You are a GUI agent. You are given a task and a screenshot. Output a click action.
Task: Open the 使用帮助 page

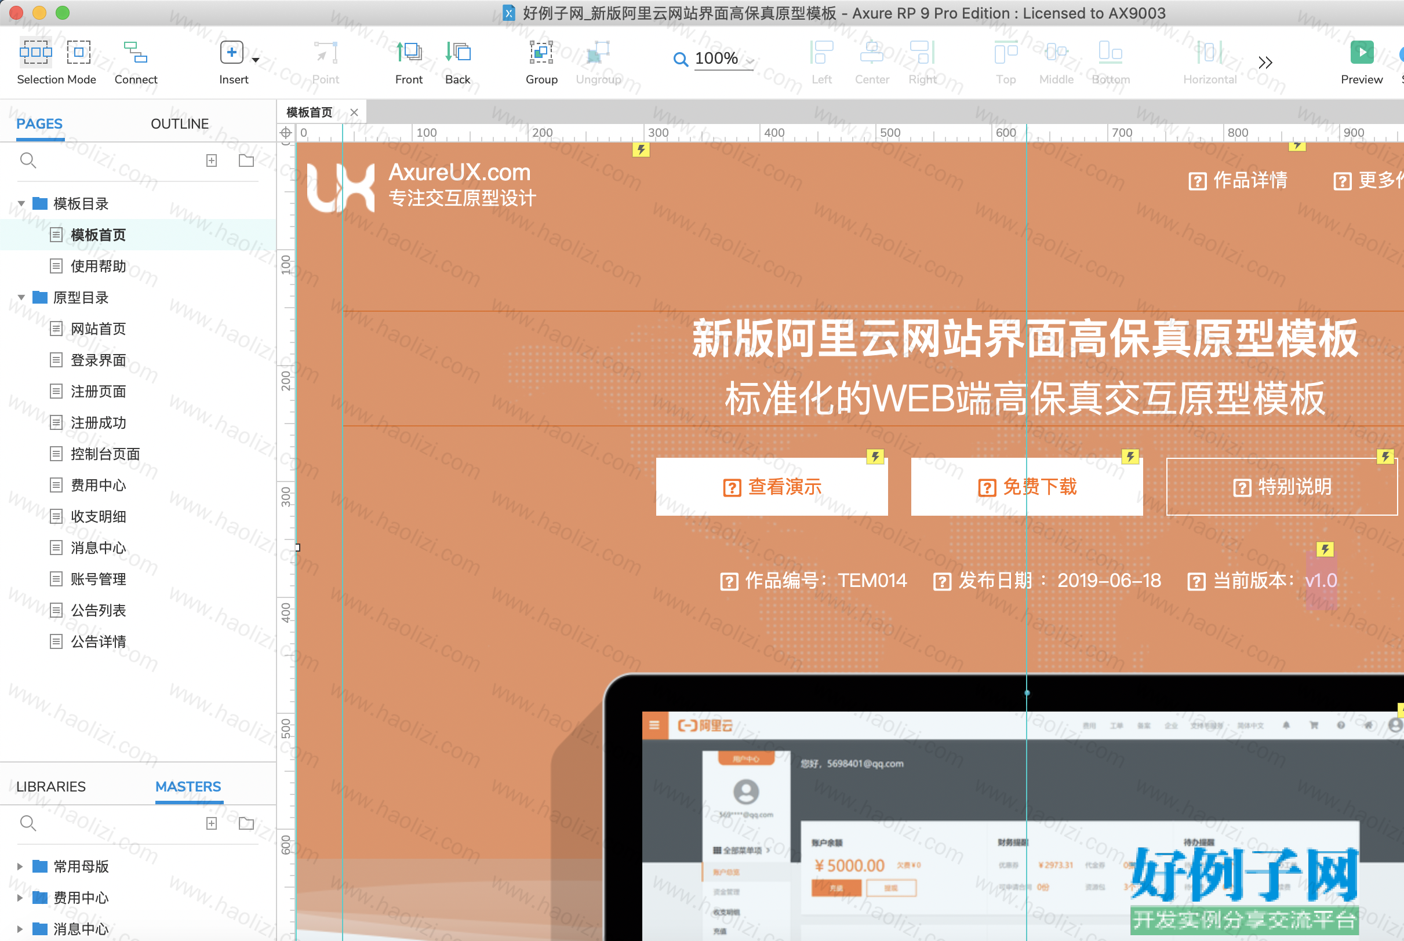click(98, 266)
